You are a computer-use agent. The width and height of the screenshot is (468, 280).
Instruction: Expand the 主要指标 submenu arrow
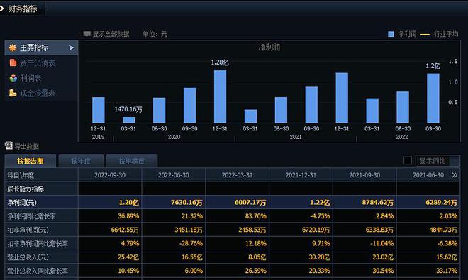click(x=72, y=47)
